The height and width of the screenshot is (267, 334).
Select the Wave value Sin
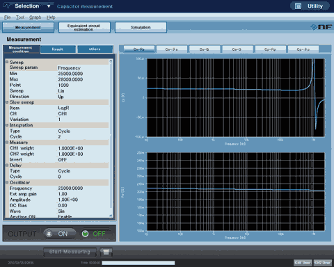tap(61, 211)
